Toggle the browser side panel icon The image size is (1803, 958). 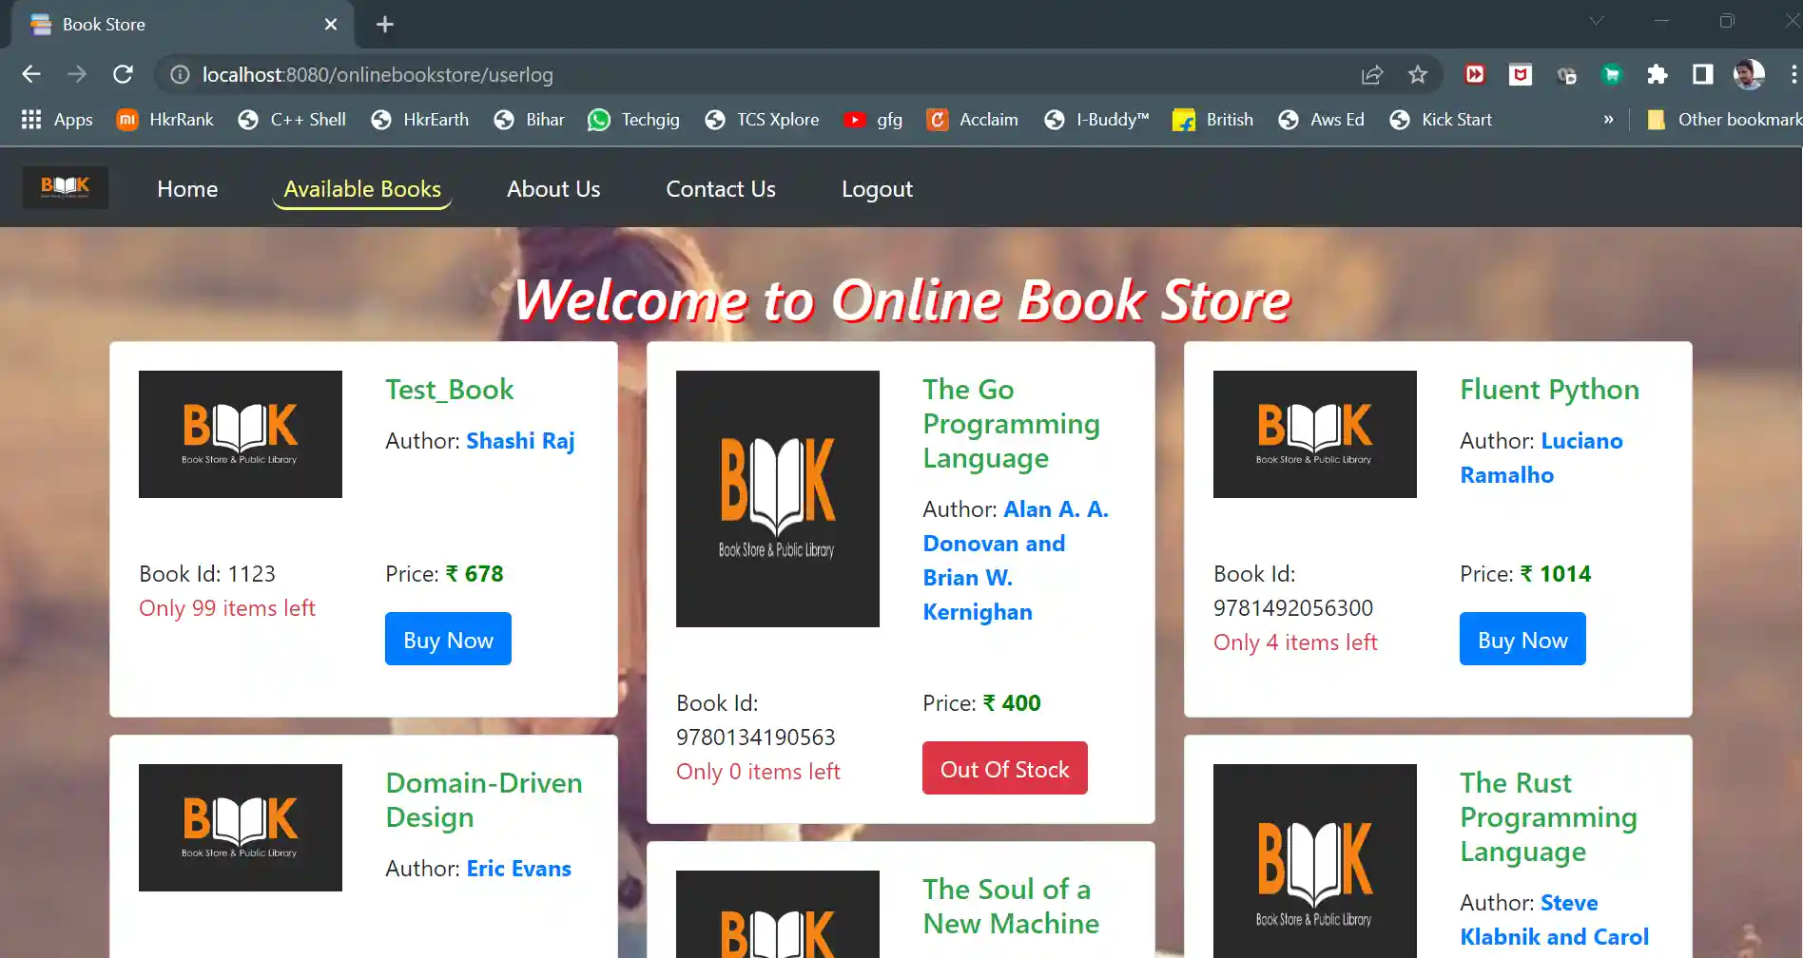coord(1703,74)
